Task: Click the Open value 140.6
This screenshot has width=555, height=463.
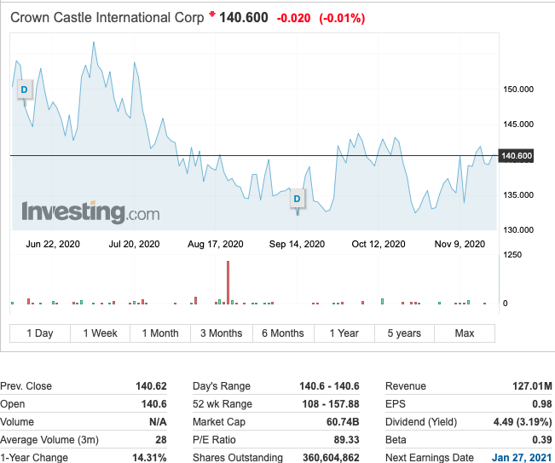Action: [154, 404]
